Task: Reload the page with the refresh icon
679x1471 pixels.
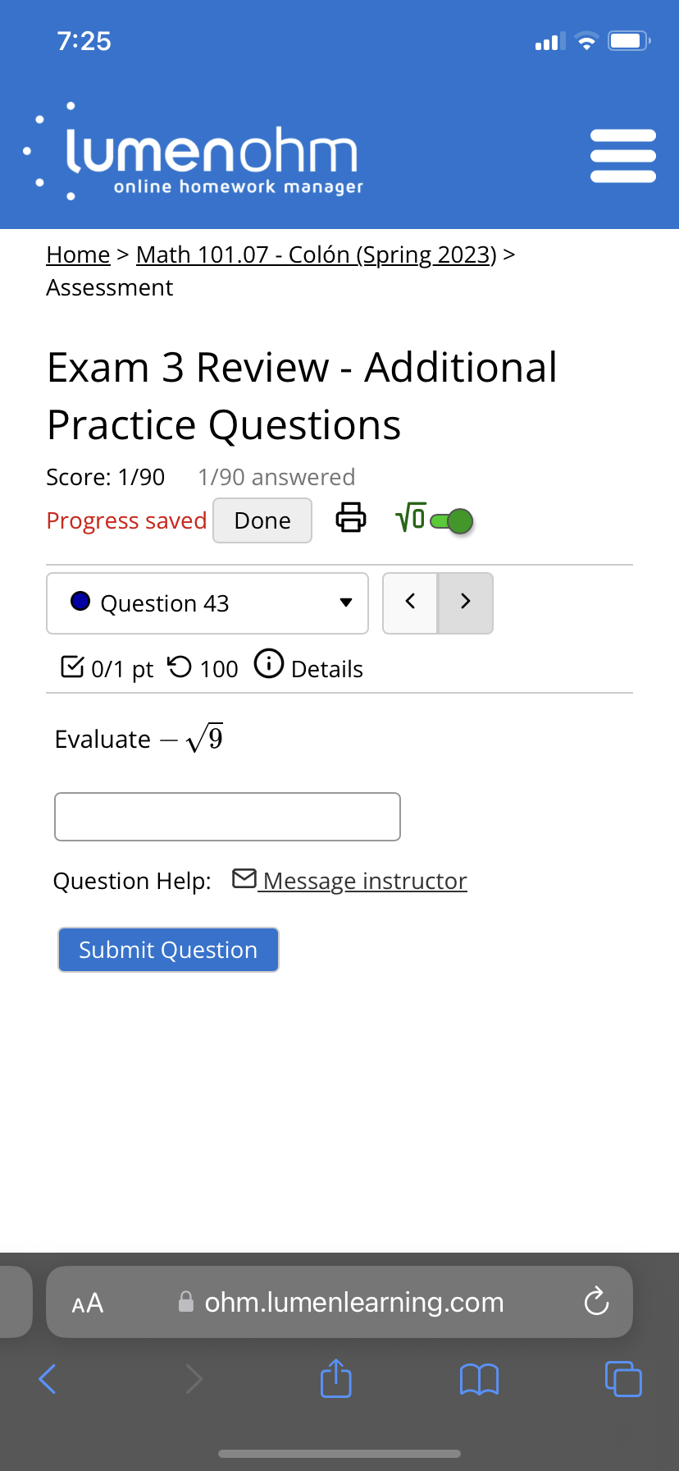Action: click(x=596, y=1301)
